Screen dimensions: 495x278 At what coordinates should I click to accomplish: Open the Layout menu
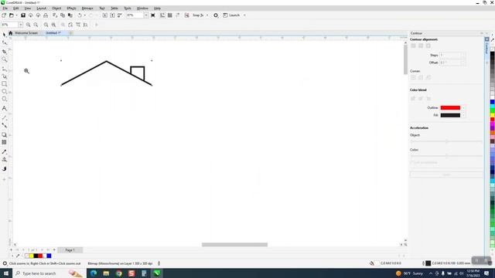click(x=41, y=8)
